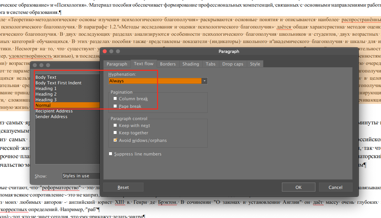Open the Drop caps tab
The width and height of the screenshot is (381, 218).
pyautogui.click(x=233, y=64)
